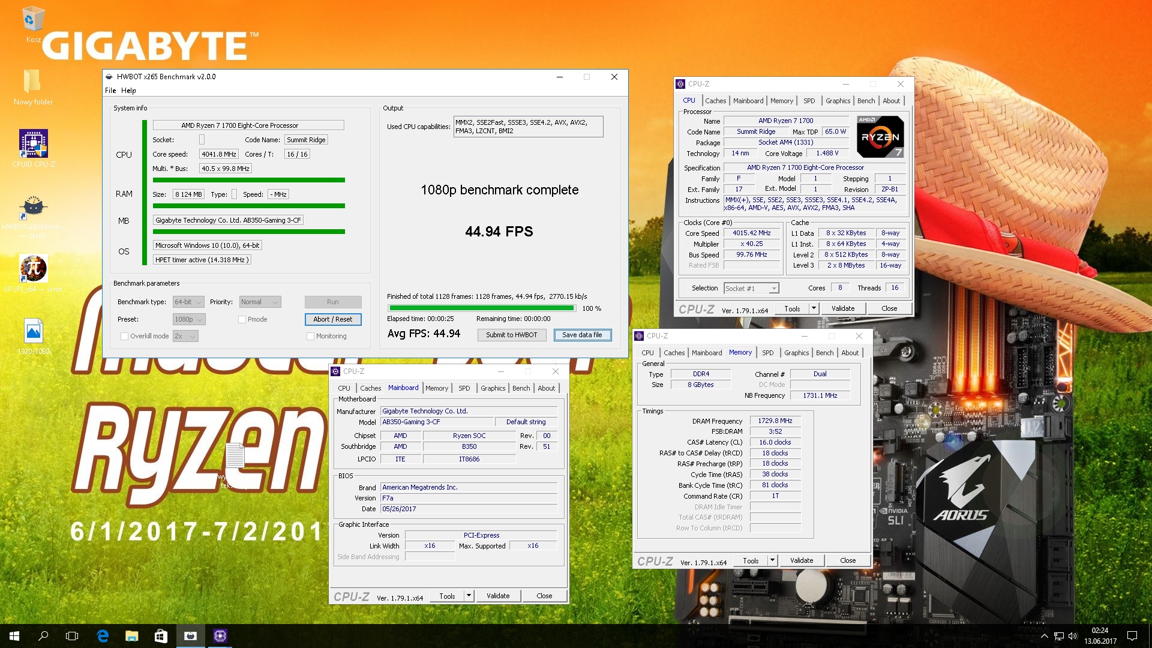Click the Abort / Reset button

(333, 319)
